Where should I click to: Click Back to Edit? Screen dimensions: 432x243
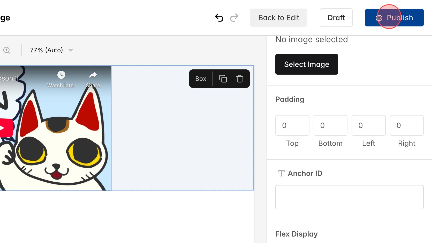(278, 18)
